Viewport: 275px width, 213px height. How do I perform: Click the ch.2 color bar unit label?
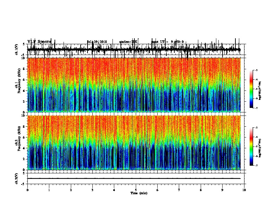pyautogui.click(x=260, y=148)
